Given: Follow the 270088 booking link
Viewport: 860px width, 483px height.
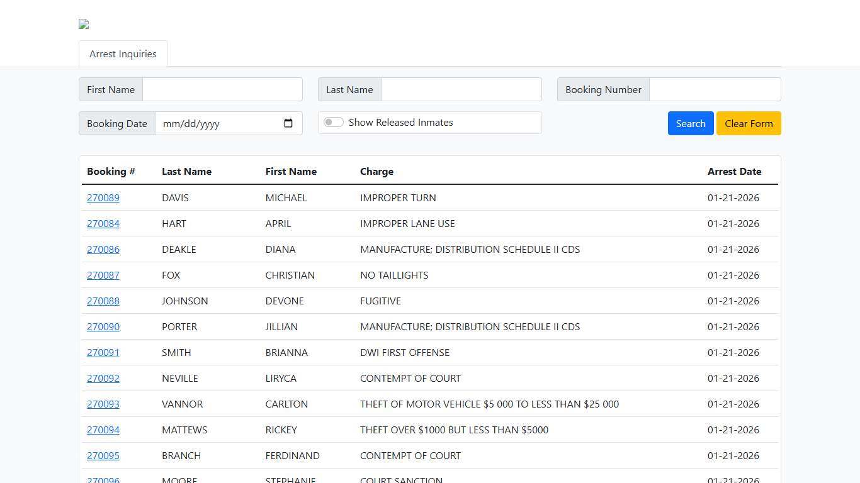Looking at the screenshot, I should (x=103, y=301).
